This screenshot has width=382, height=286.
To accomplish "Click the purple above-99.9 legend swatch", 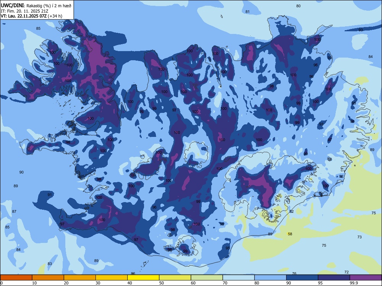I will coord(366,278).
